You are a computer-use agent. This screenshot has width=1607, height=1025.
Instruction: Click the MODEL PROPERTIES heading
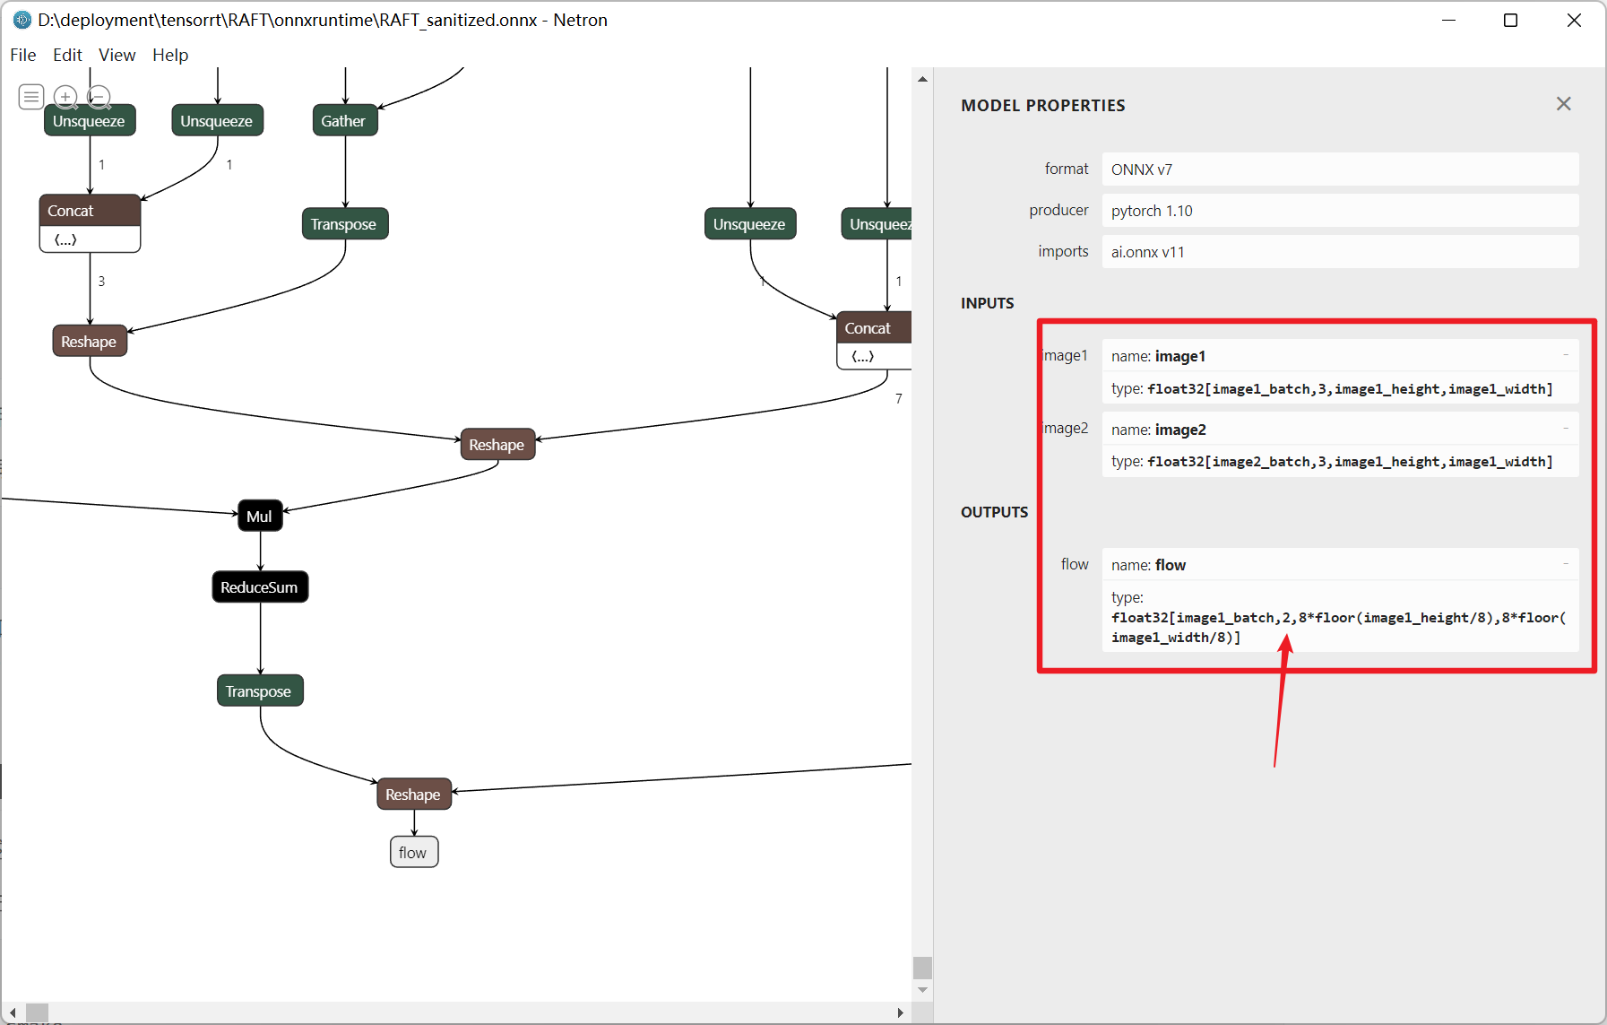tap(1042, 105)
